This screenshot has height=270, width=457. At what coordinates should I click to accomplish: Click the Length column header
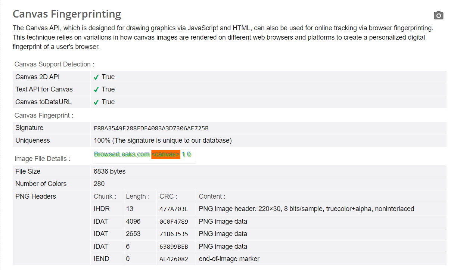pyautogui.click(x=138, y=196)
